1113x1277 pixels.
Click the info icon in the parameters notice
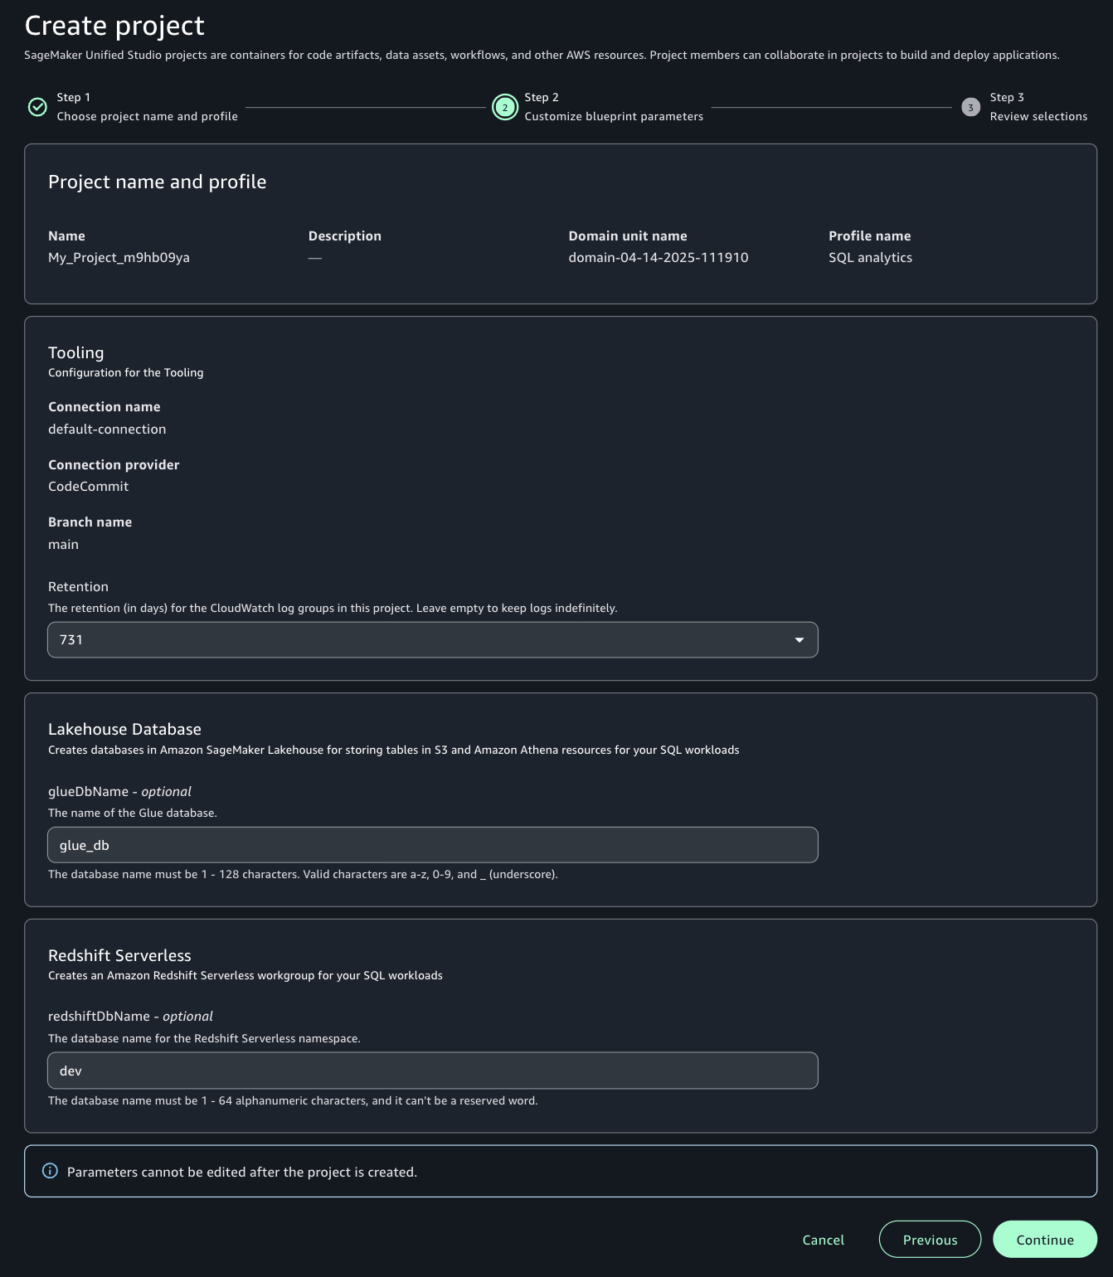point(50,1171)
